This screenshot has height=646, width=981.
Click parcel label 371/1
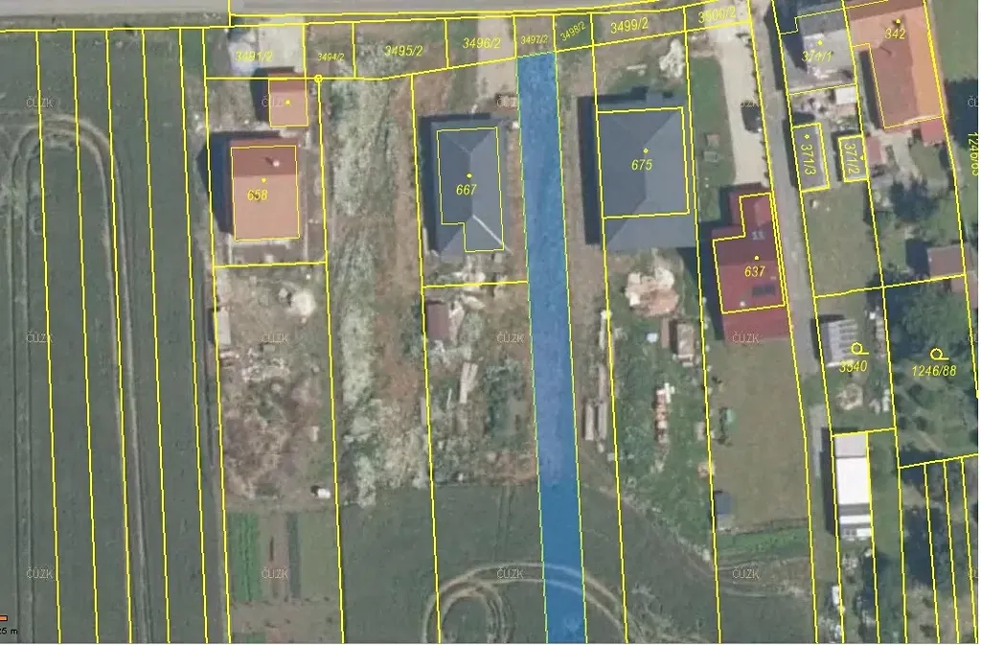[818, 58]
